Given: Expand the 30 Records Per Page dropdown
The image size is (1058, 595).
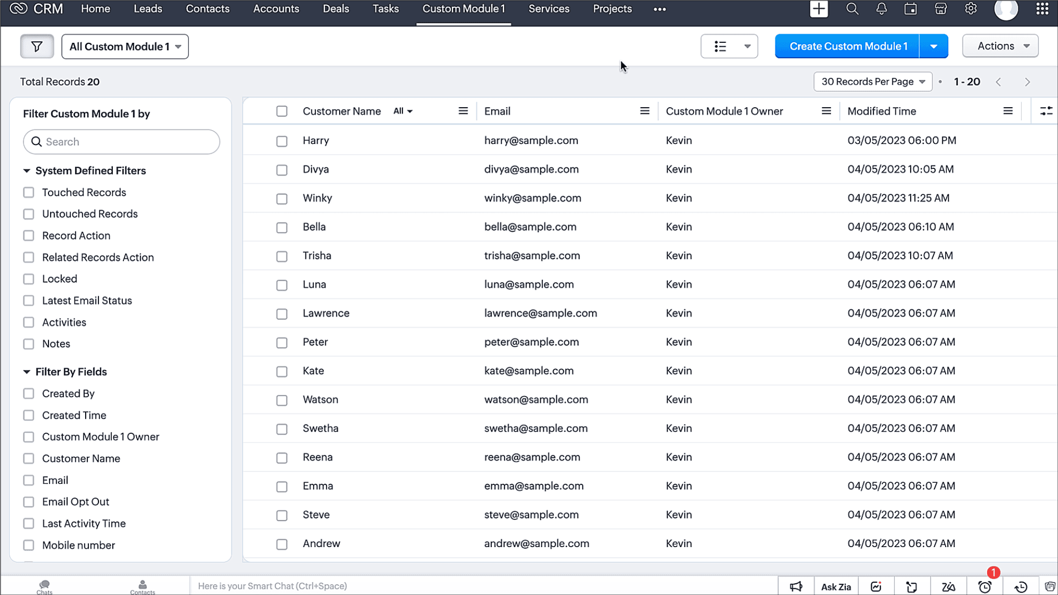Looking at the screenshot, I should 872,82.
